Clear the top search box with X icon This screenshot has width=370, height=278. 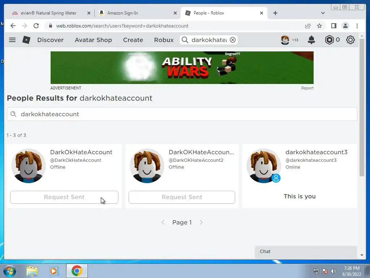pyautogui.click(x=233, y=40)
